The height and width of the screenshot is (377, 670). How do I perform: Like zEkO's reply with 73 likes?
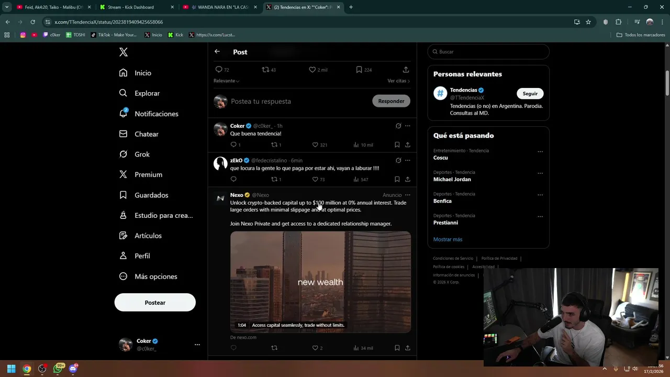pyautogui.click(x=315, y=179)
